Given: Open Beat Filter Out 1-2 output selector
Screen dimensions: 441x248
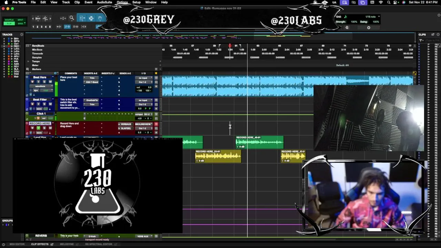Looking at the screenshot, I should [144, 104].
